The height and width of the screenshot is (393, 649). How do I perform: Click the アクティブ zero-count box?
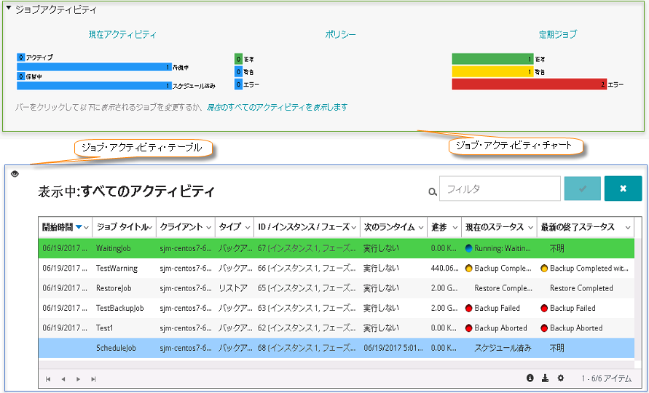coord(20,57)
